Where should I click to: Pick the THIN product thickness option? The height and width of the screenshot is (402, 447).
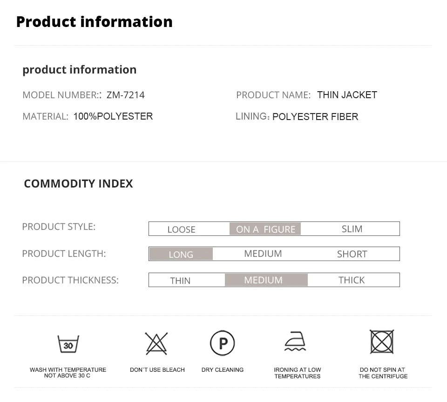point(180,281)
